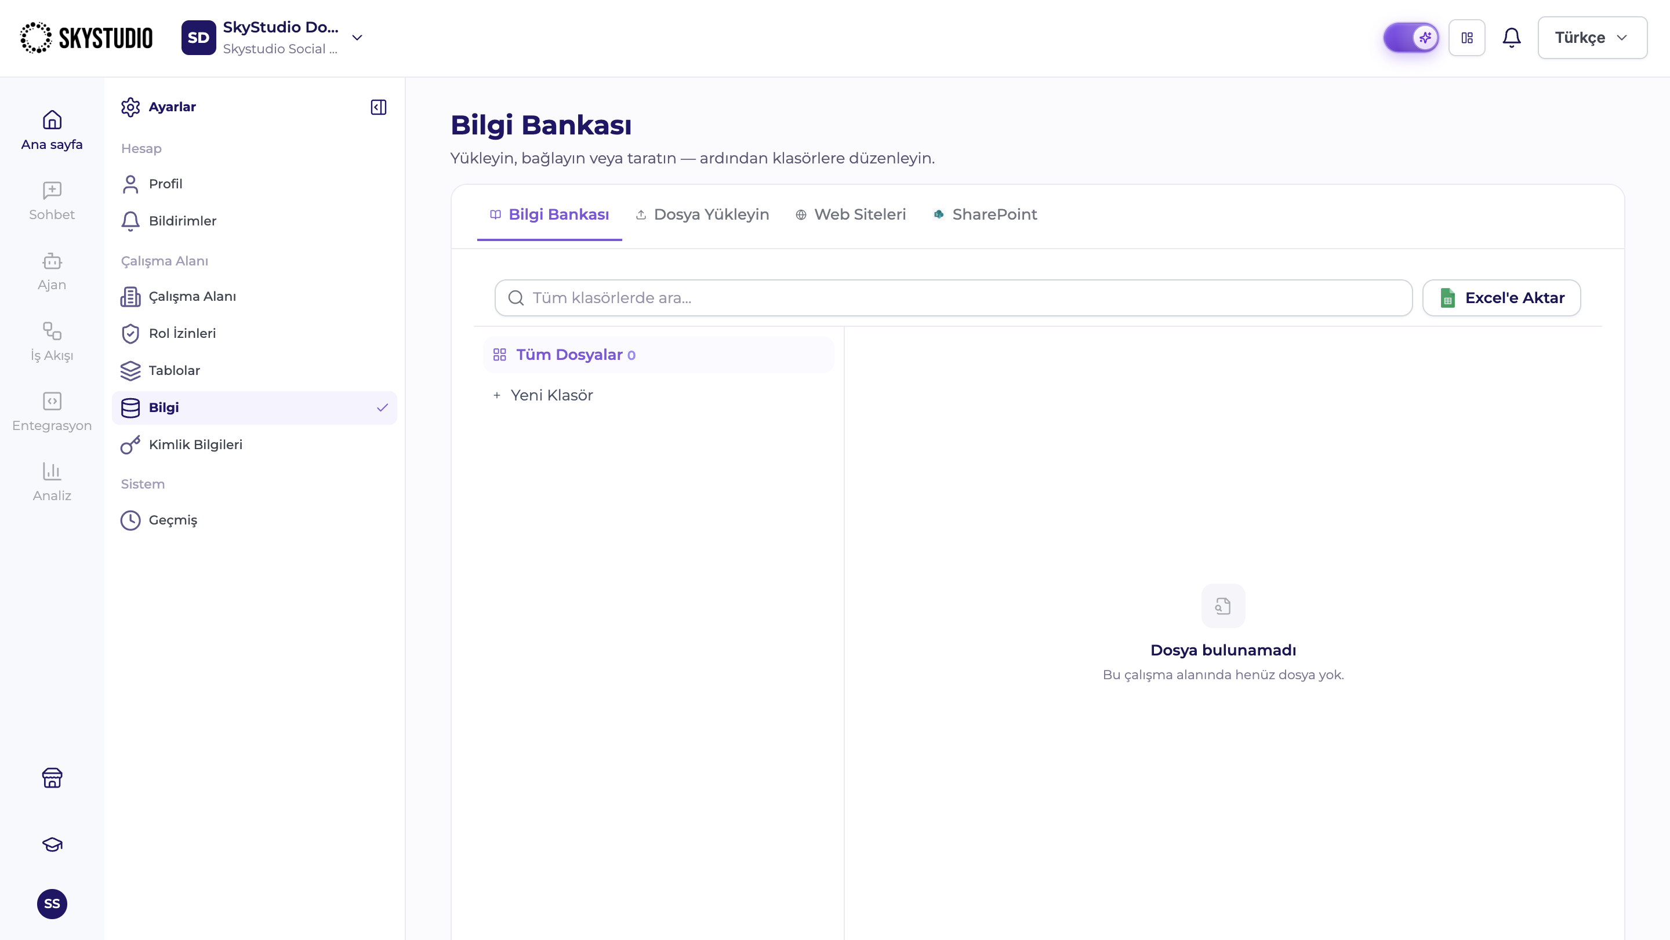Click the Tablolar layers icon
This screenshot has height=940, width=1670.
pos(130,370)
